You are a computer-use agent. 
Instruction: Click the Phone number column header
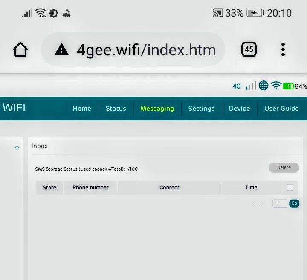point(90,188)
